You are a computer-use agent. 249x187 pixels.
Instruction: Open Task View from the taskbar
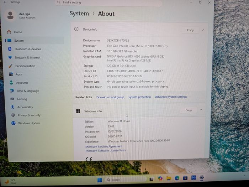[151, 179]
